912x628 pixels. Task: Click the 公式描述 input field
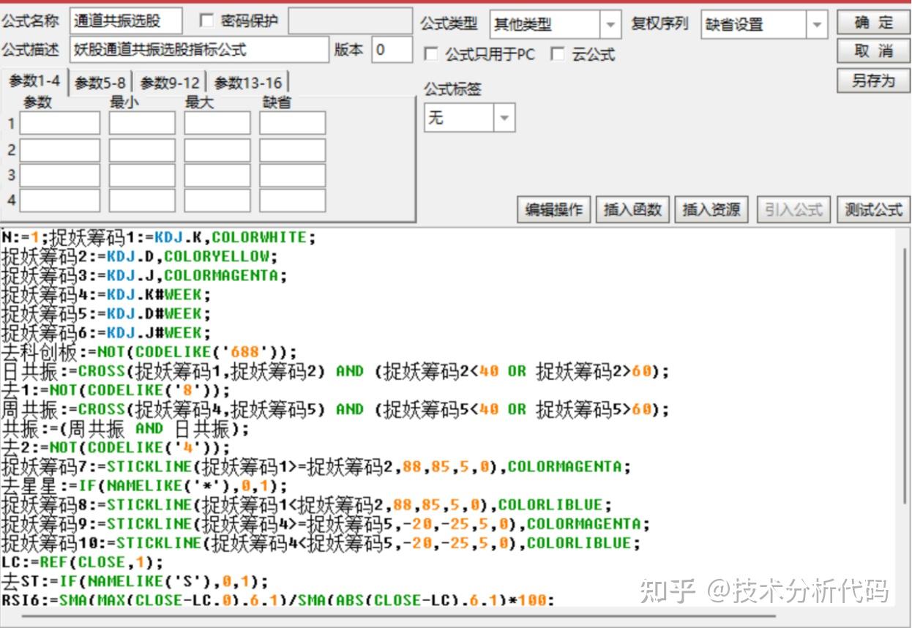click(200, 50)
